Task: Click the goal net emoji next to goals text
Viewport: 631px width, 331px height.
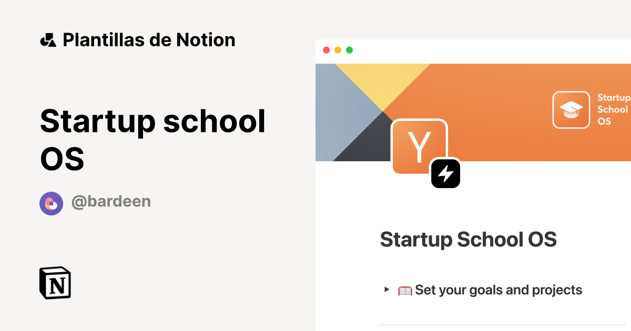Action: [405, 289]
